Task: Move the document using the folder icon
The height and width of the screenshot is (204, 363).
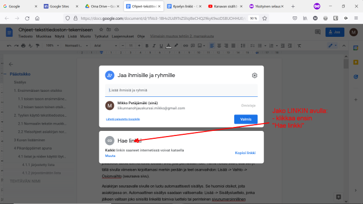Action: click(108, 29)
